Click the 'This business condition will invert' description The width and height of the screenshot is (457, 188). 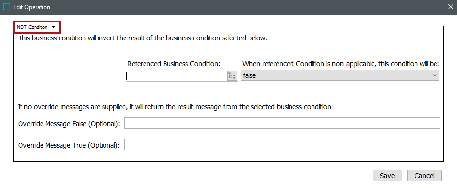142,38
